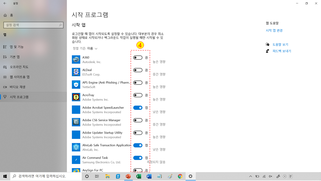Viewport: 321px width, 181px height.
Task: Select 시작 프로그램 in the sidebar menu
Action: 20,97
